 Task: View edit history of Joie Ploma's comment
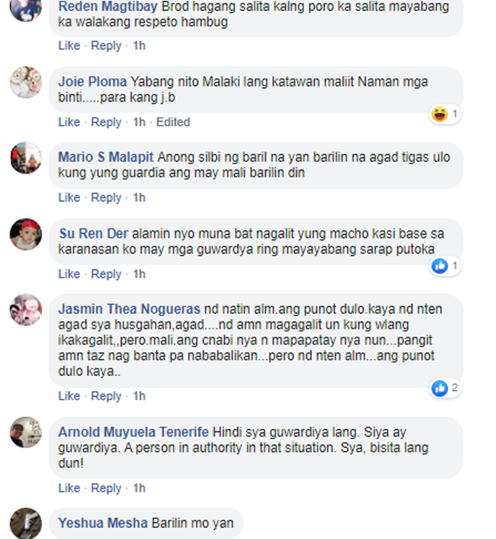(x=173, y=122)
